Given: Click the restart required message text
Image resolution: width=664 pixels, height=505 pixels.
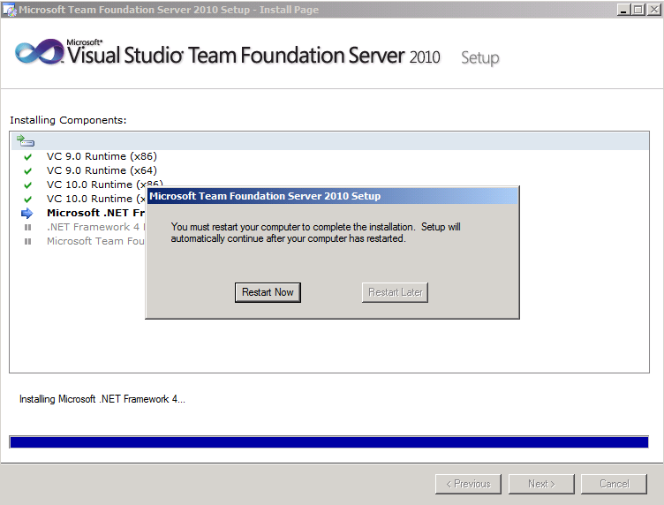Looking at the screenshot, I should point(315,233).
